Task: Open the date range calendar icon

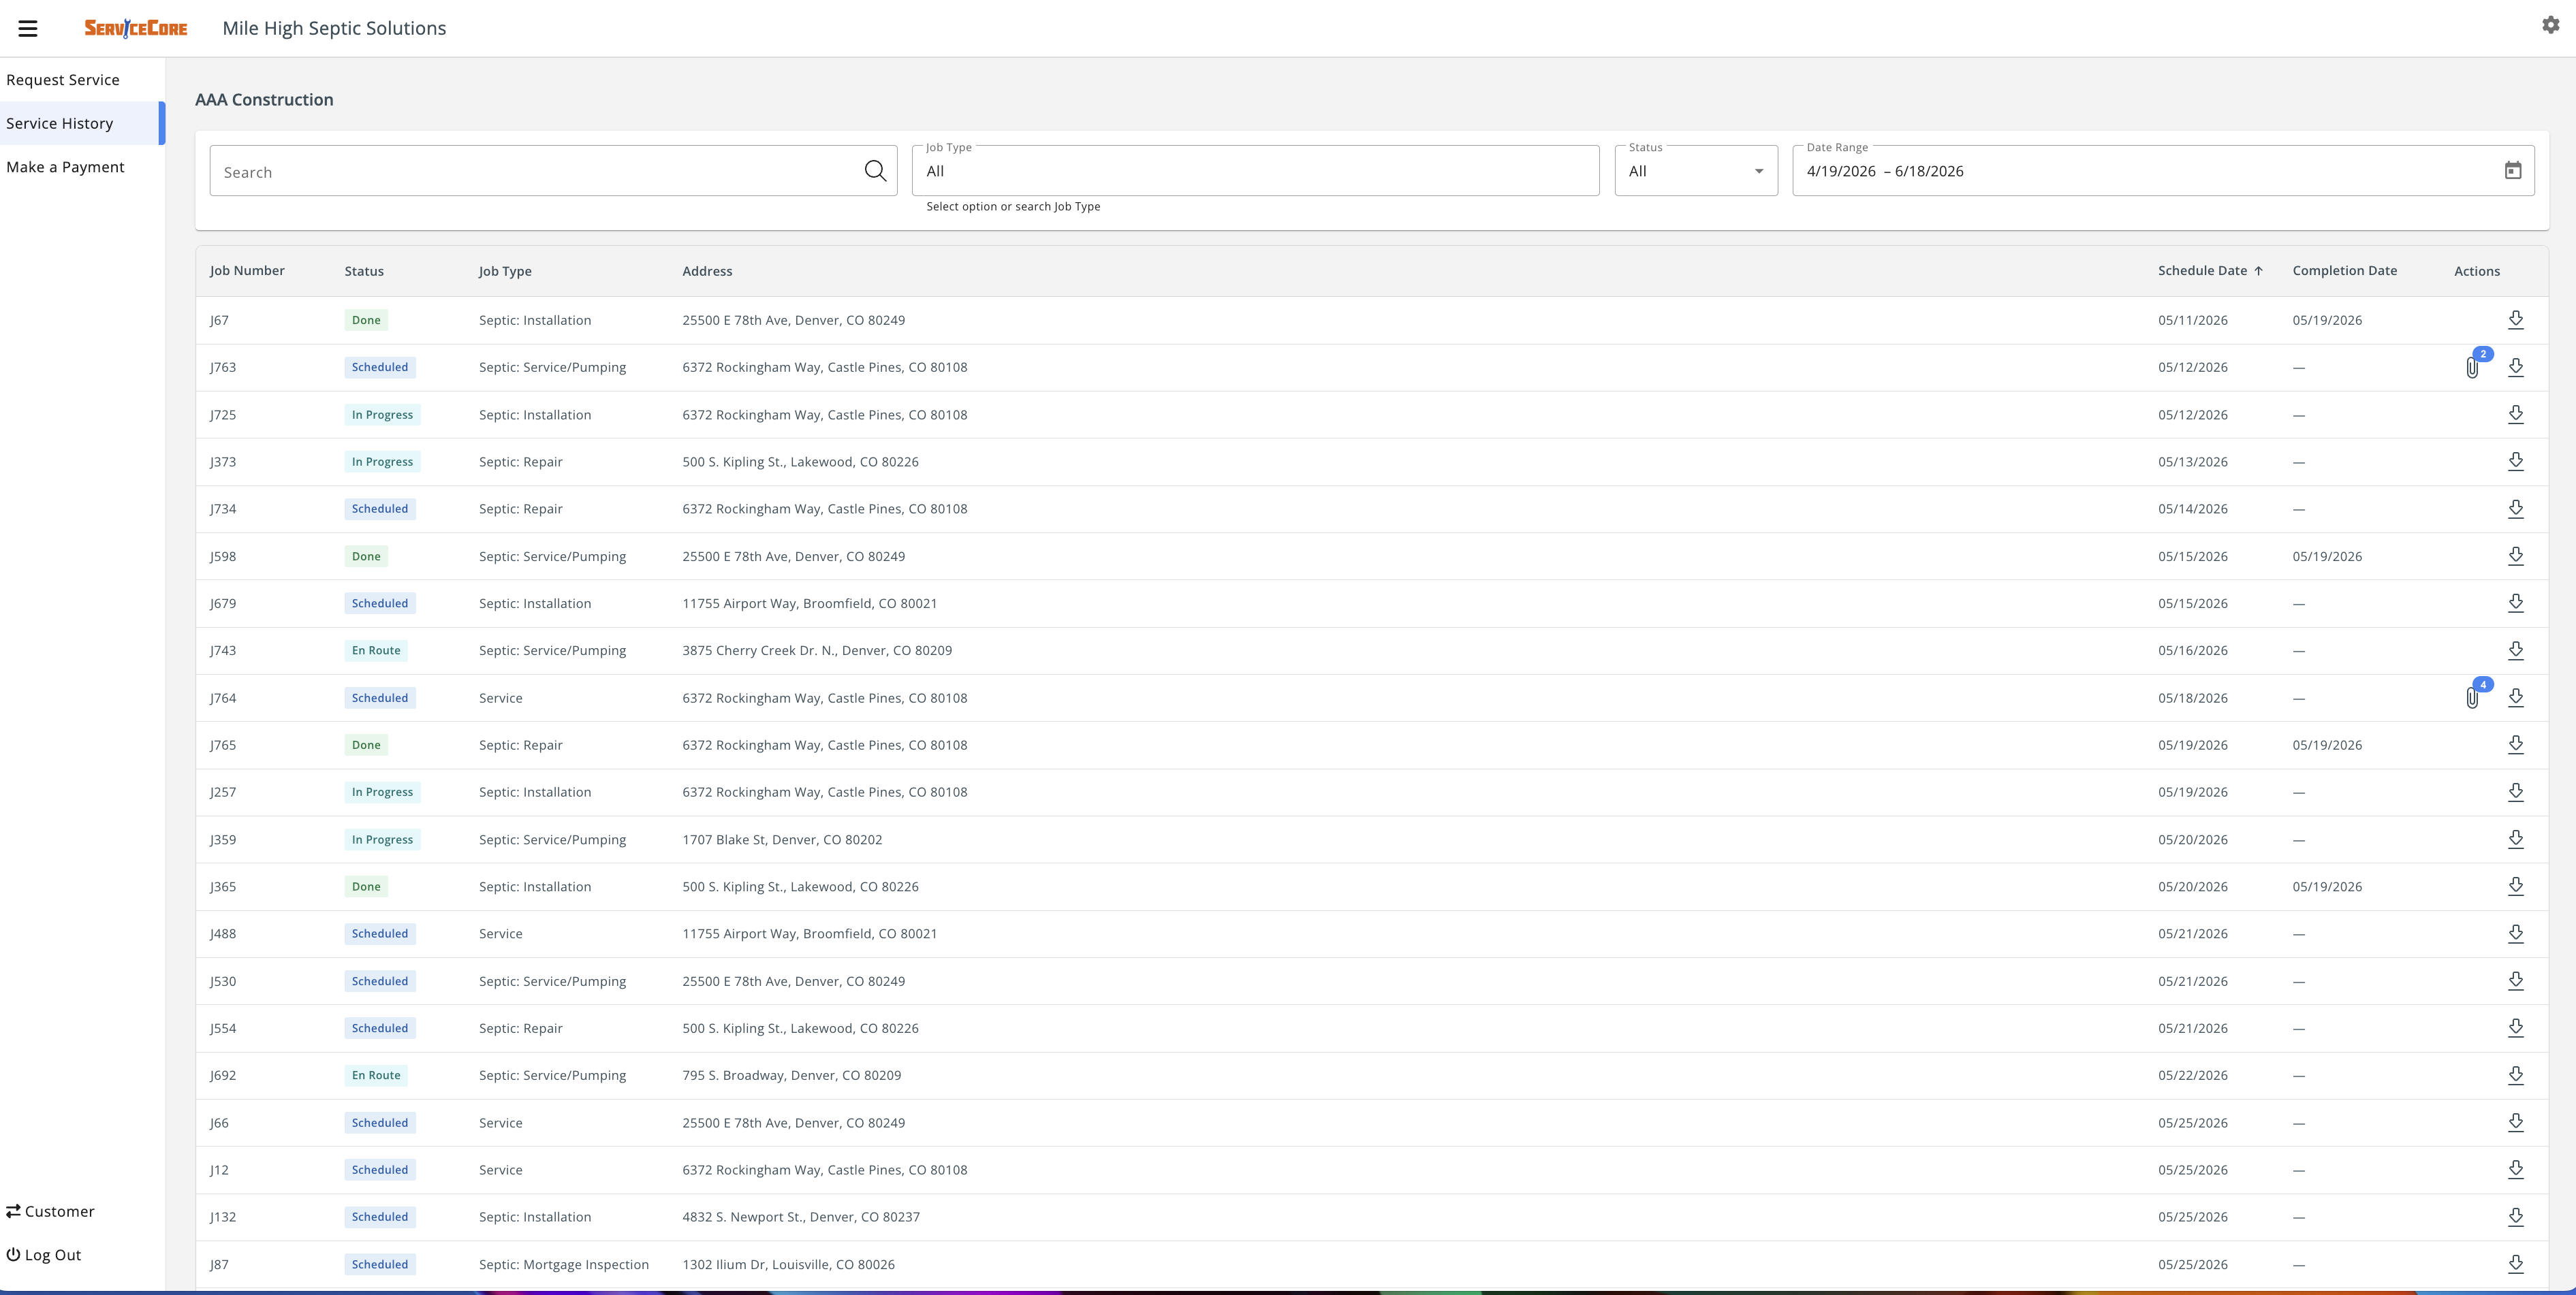Action: 2513,171
